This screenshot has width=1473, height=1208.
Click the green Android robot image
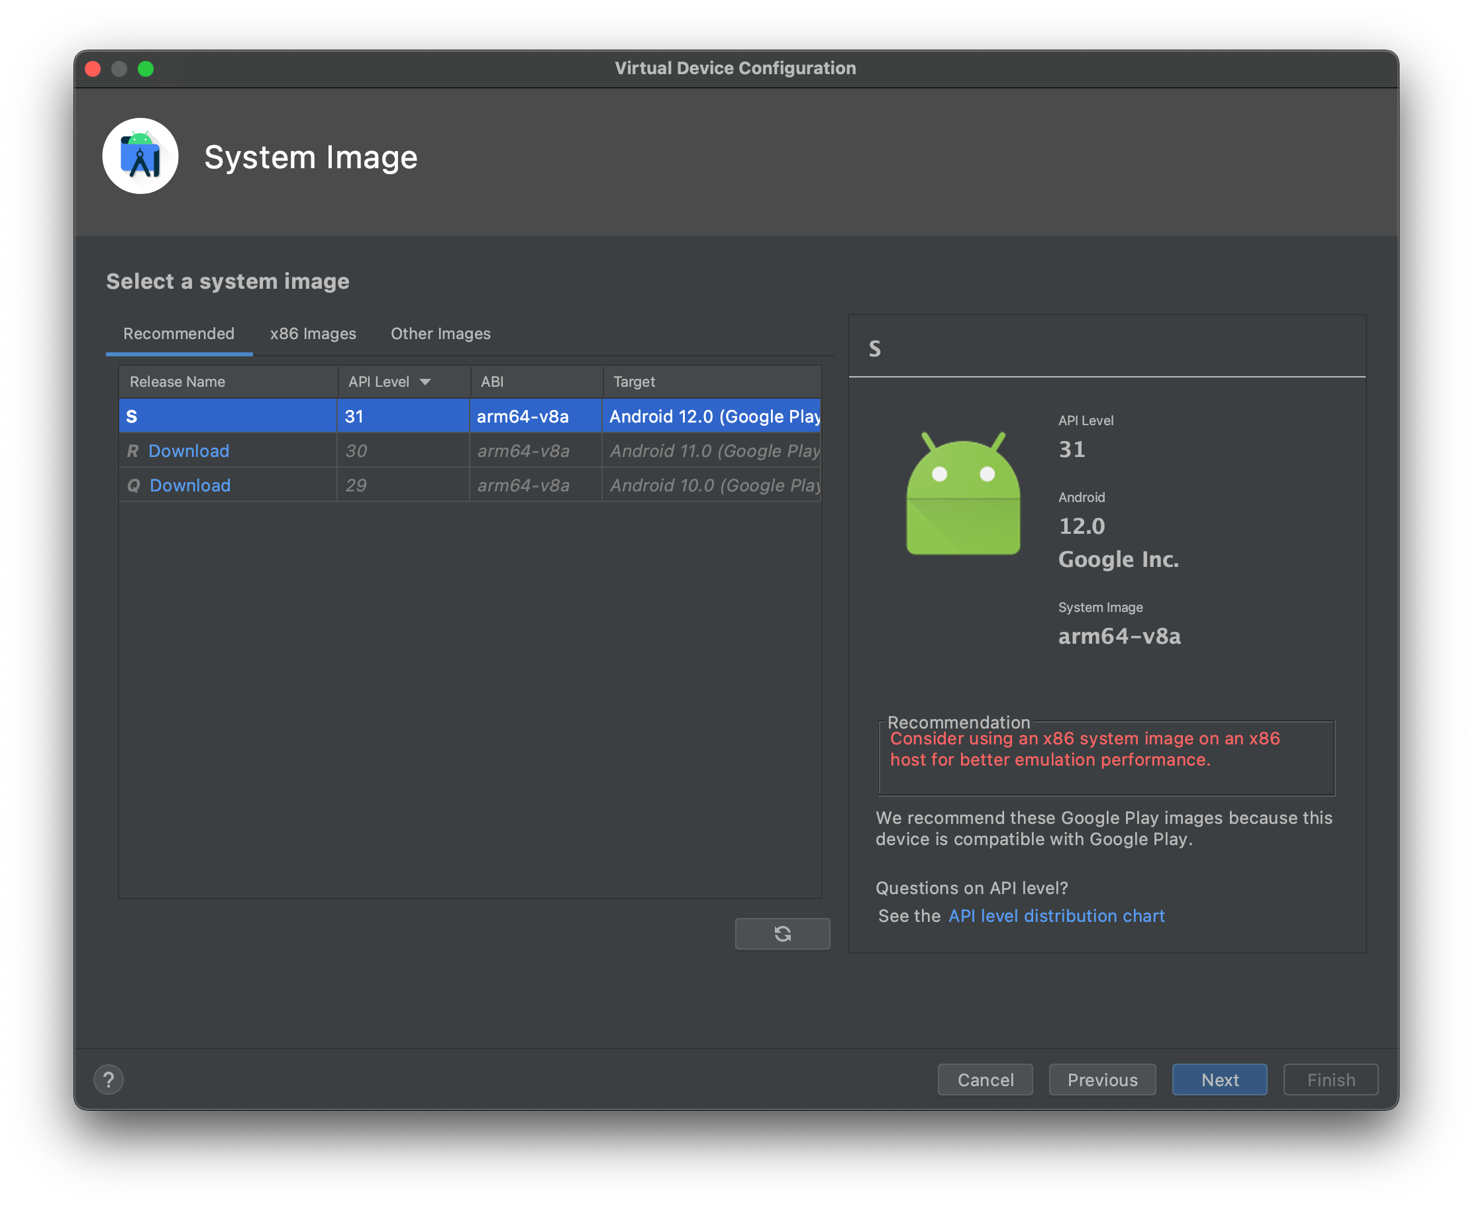point(963,494)
